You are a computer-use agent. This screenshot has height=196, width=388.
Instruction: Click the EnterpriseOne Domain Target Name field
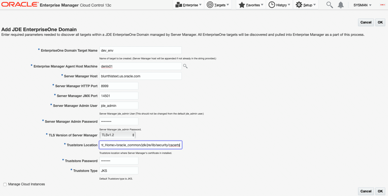[x=140, y=50]
